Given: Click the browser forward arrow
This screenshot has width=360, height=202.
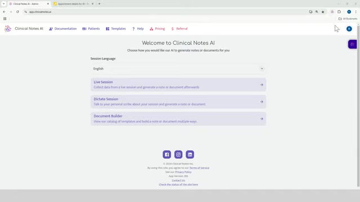Looking at the screenshot, I should (x=11, y=12).
